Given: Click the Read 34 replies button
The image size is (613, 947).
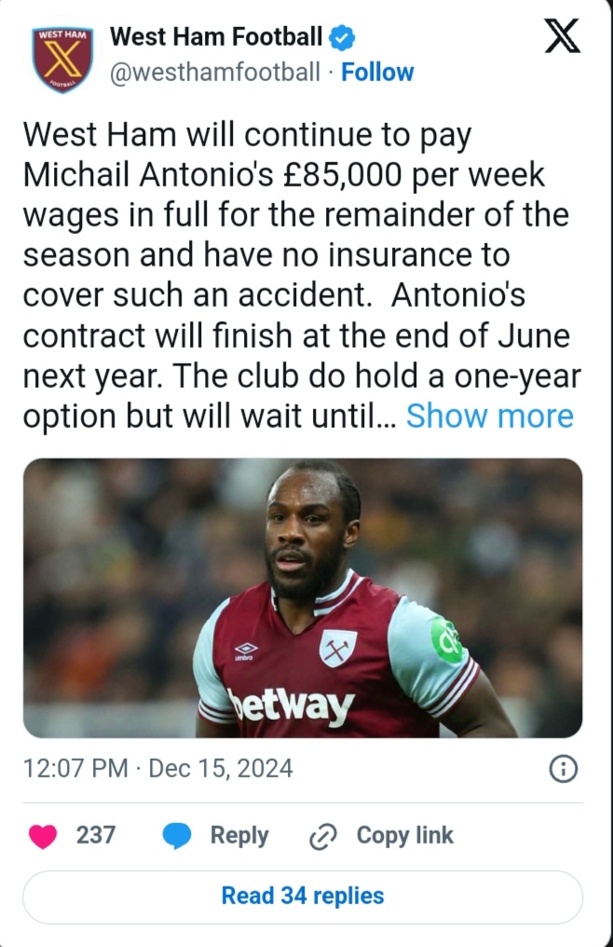Looking at the screenshot, I should [x=303, y=896].
